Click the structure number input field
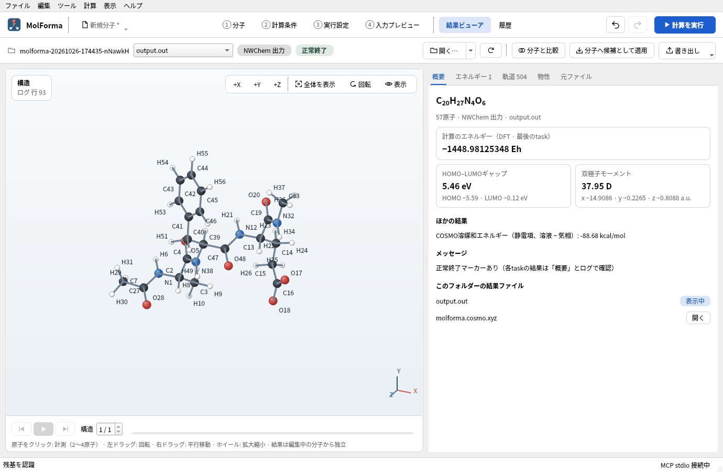Screen dimensions: 723x472 (106, 429)
